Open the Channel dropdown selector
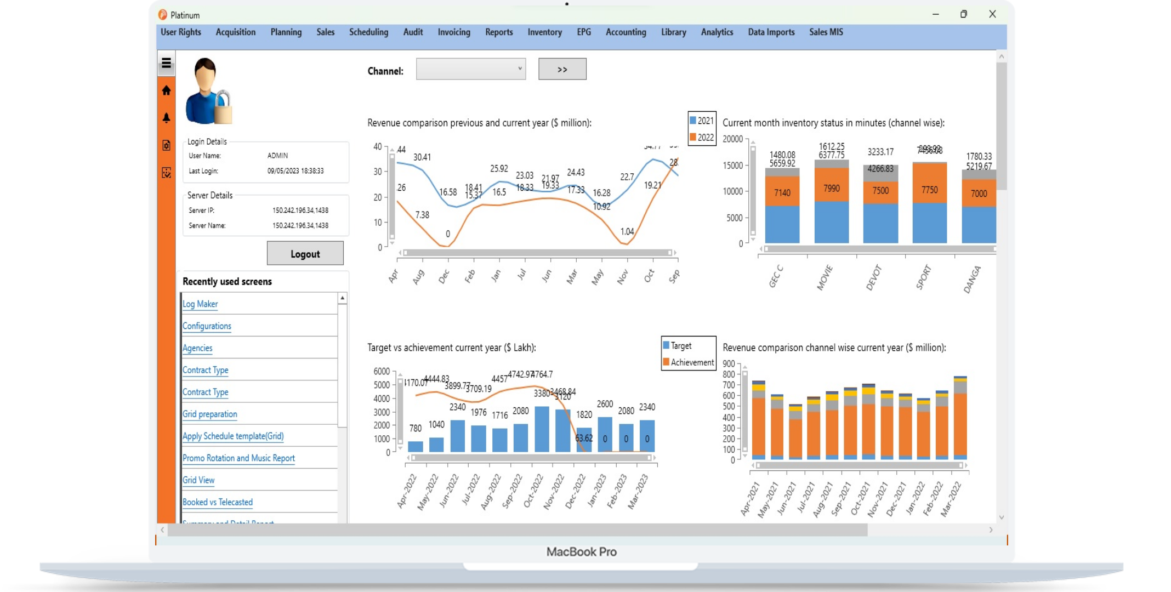The image size is (1171, 592). (470, 69)
